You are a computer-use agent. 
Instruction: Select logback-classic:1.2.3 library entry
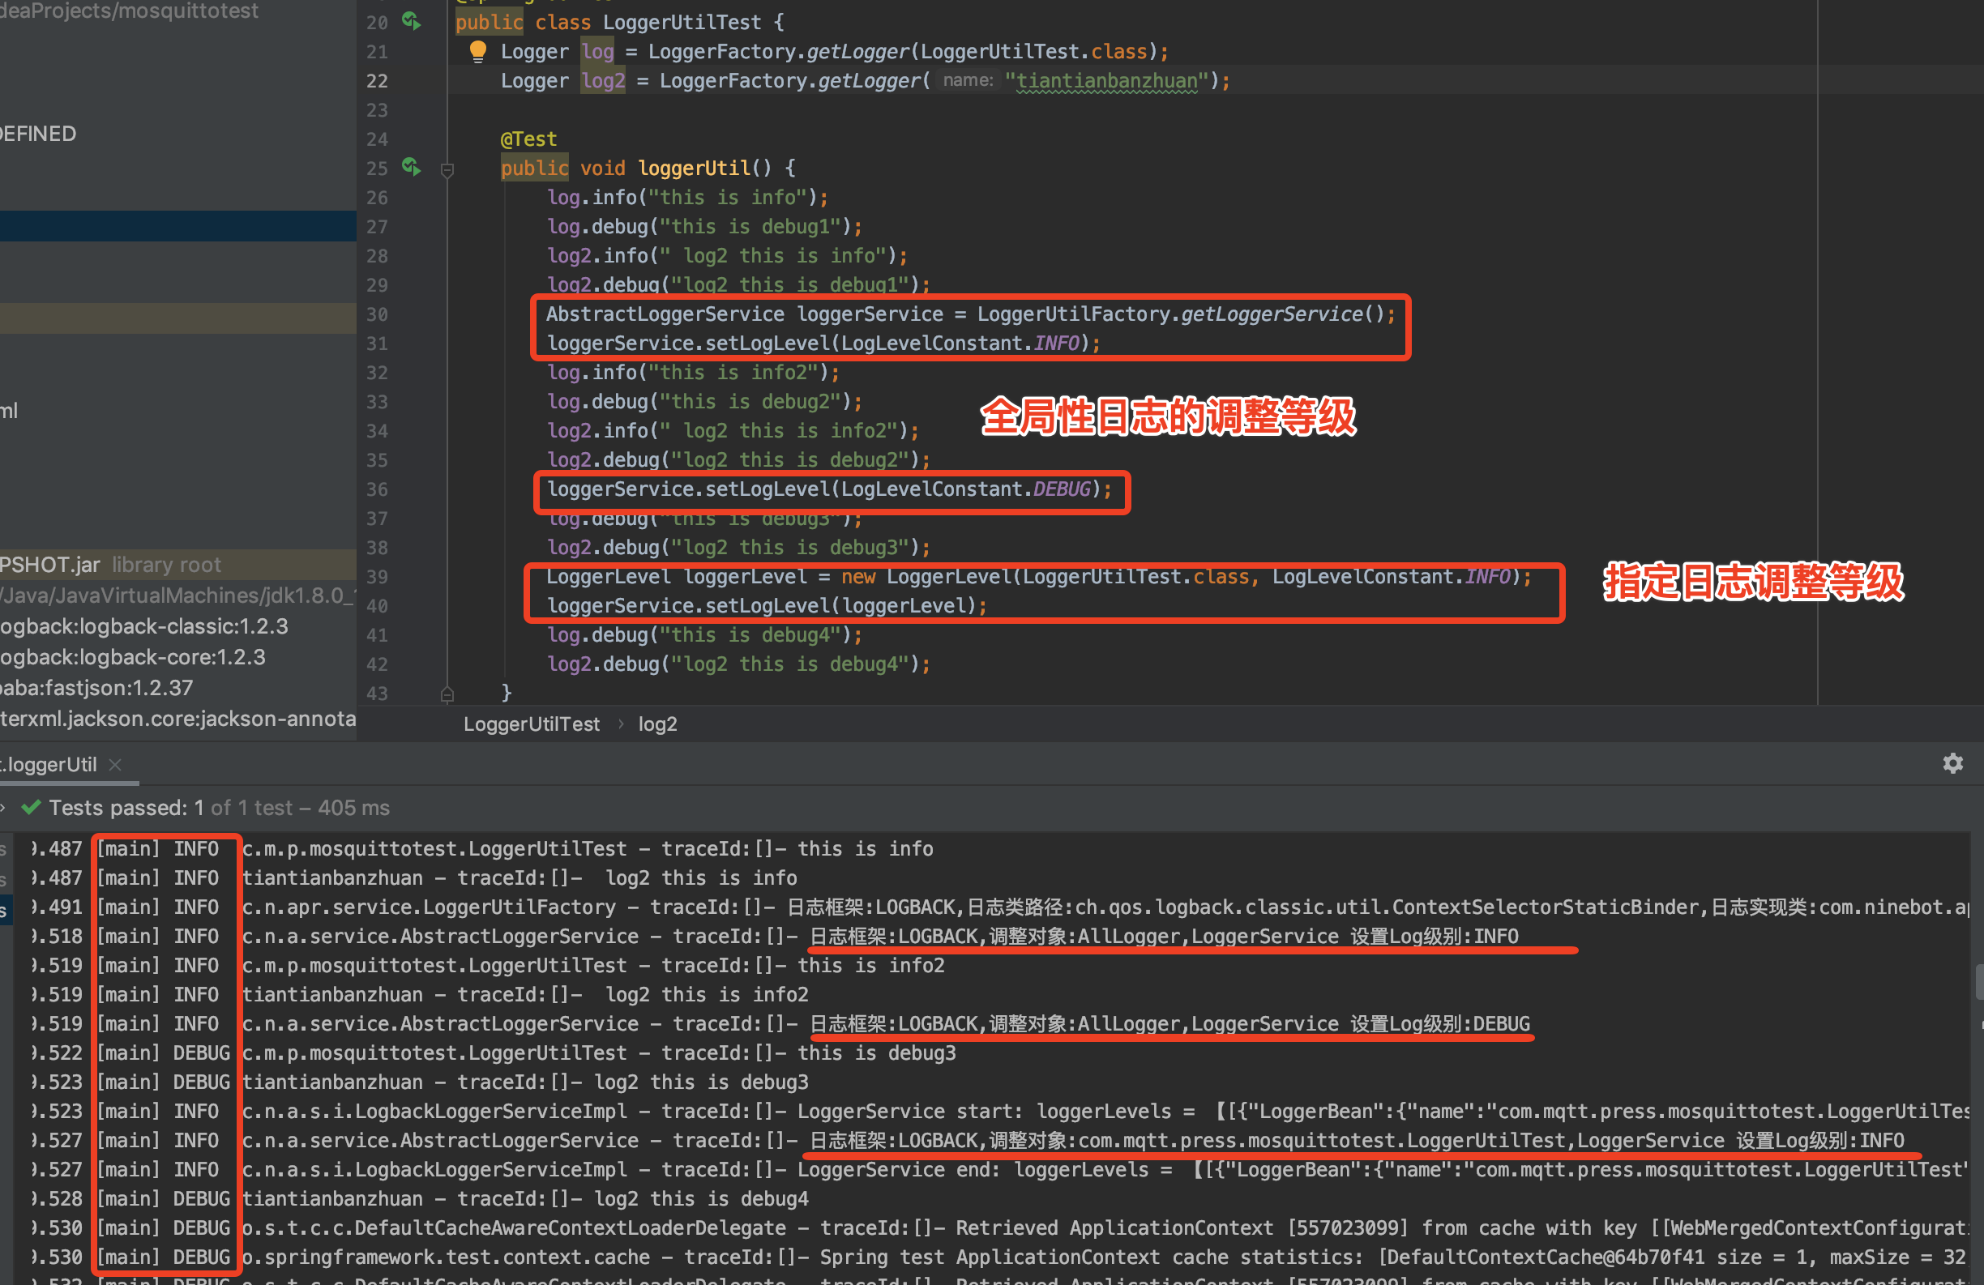click(x=144, y=626)
